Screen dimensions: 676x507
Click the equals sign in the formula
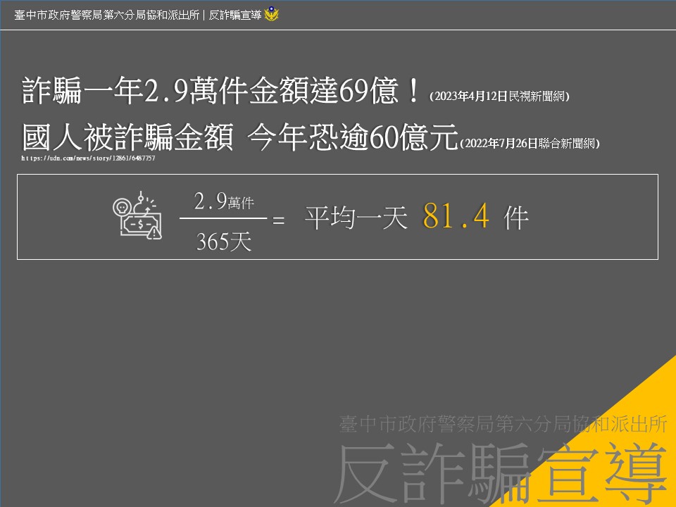coord(278,220)
